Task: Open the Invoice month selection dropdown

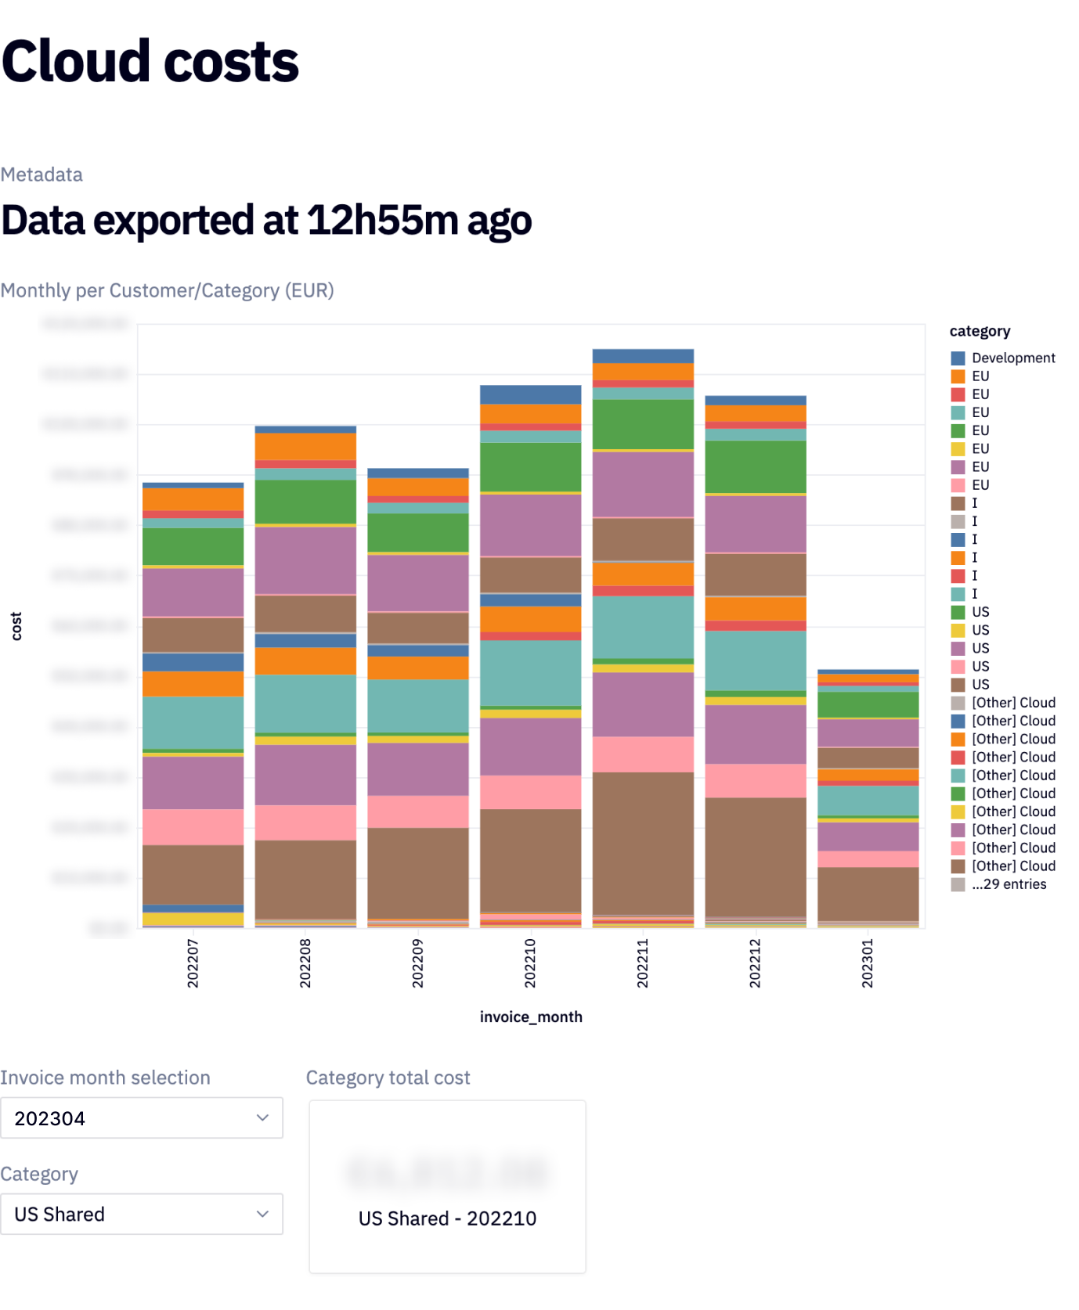Action: (x=141, y=1117)
